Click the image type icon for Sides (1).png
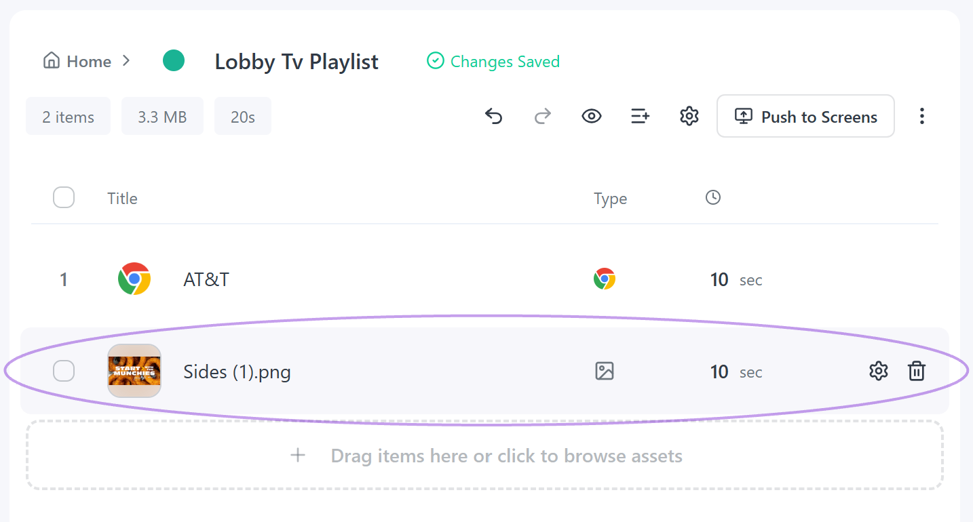 point(604,371)
